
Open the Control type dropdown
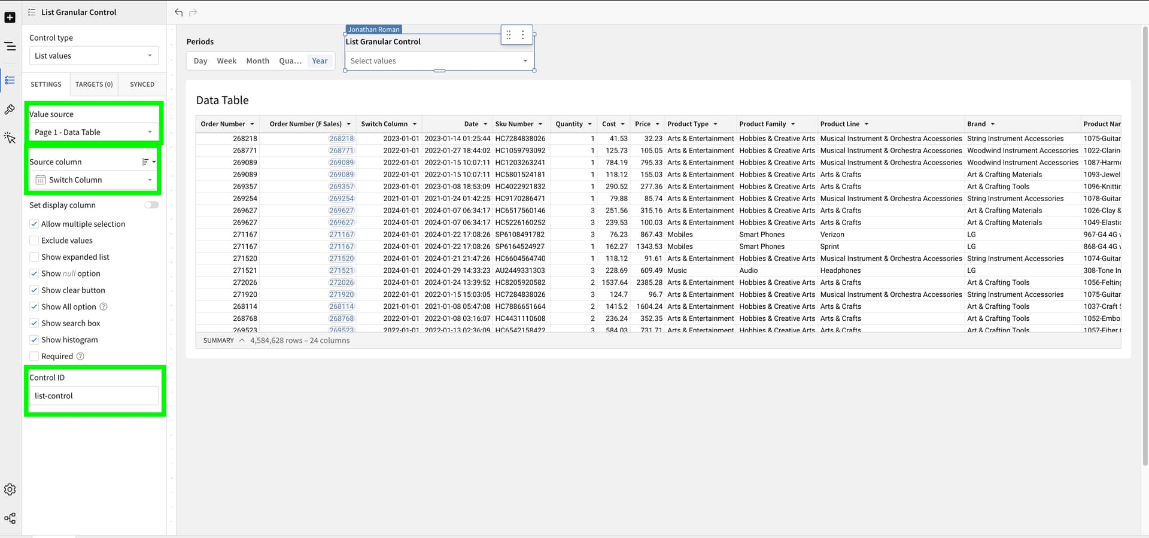coord(94,56)
